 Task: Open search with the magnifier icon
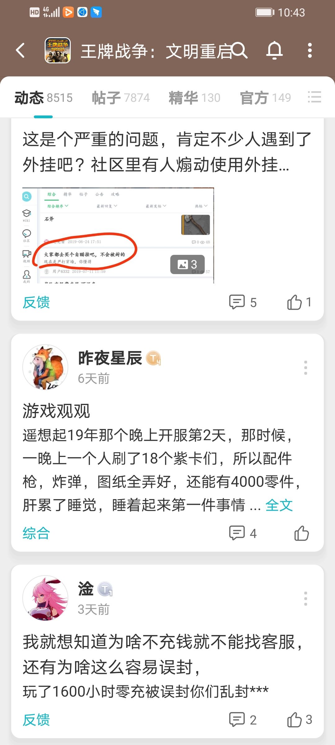tap(239, 50)
